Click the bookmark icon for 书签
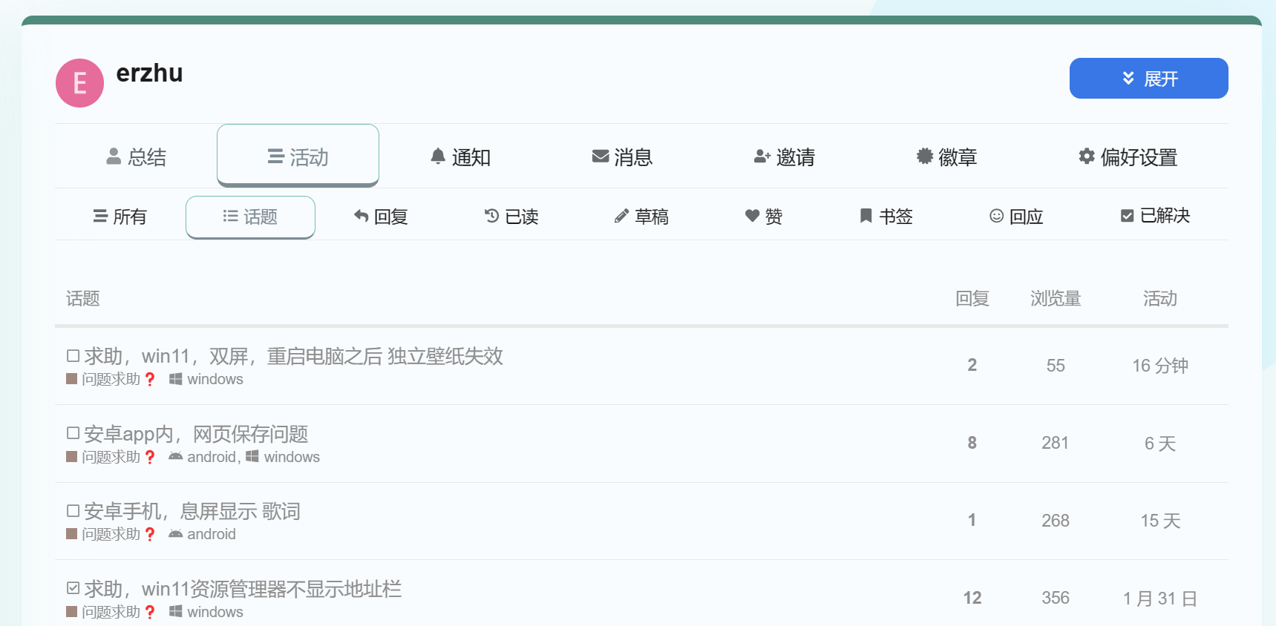 [x=866, y=216]
